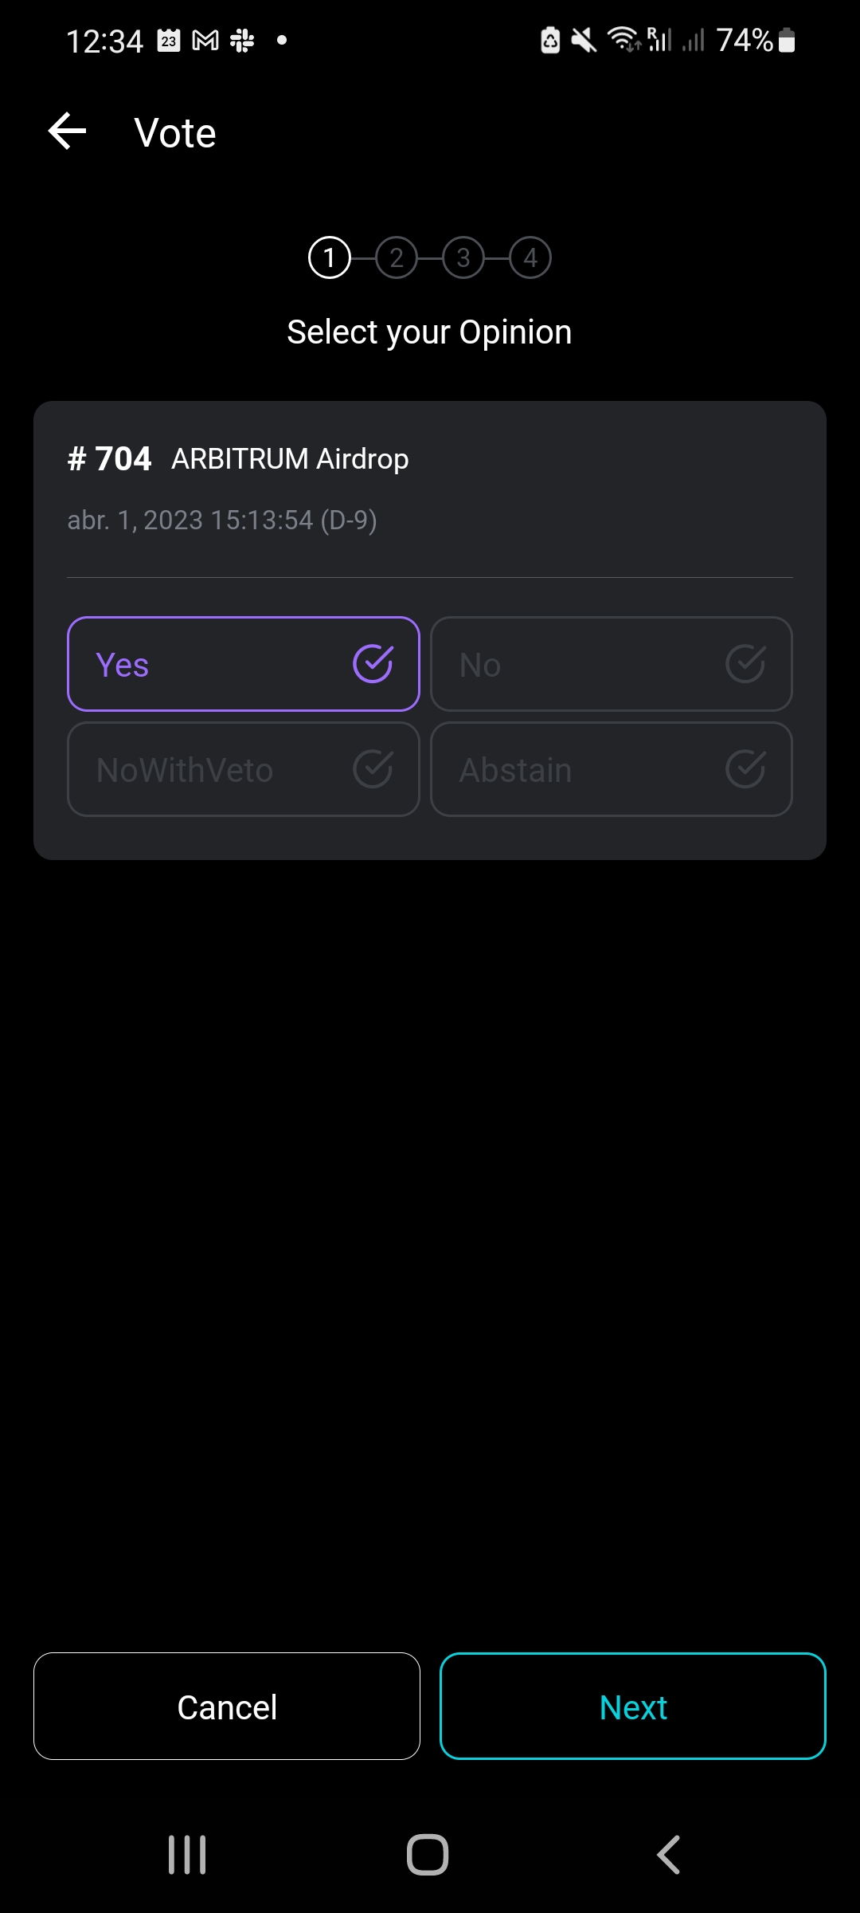The width and height of the screenshot is (860, 1913).
Task: Tap step 3 in progress indicator
Action: coord(463,257)
